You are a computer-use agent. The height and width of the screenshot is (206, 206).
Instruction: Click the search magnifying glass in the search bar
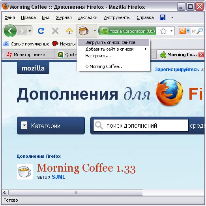coord(200,31)
